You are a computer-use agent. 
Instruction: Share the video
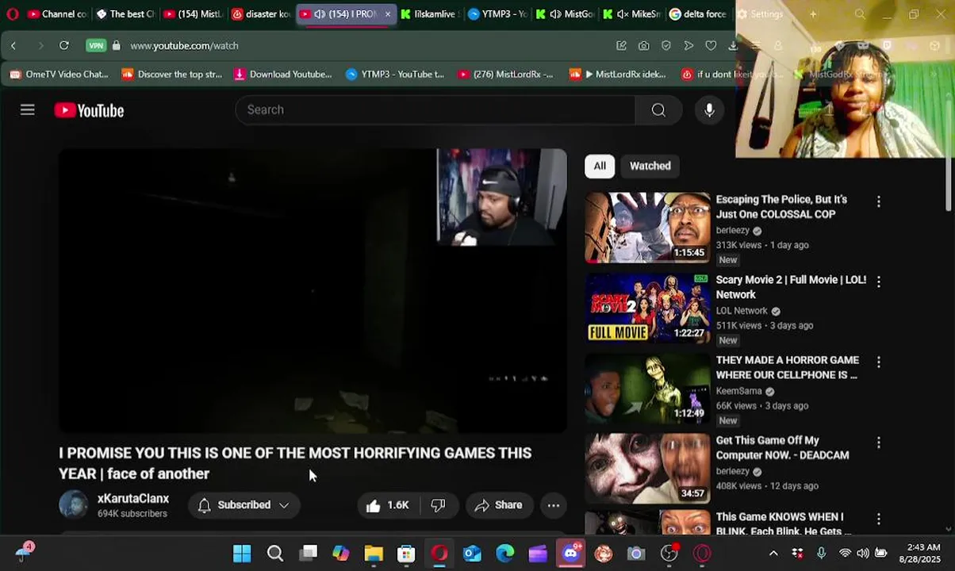(499, 505)
